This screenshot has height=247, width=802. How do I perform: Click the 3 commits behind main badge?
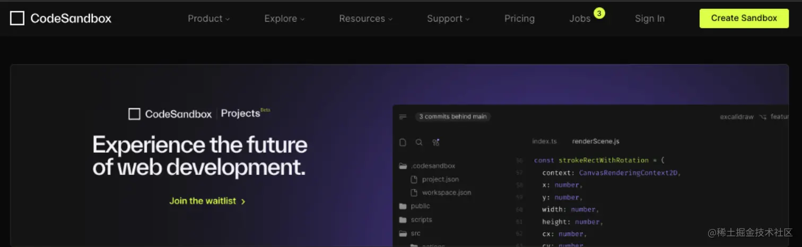pos(452,116)
